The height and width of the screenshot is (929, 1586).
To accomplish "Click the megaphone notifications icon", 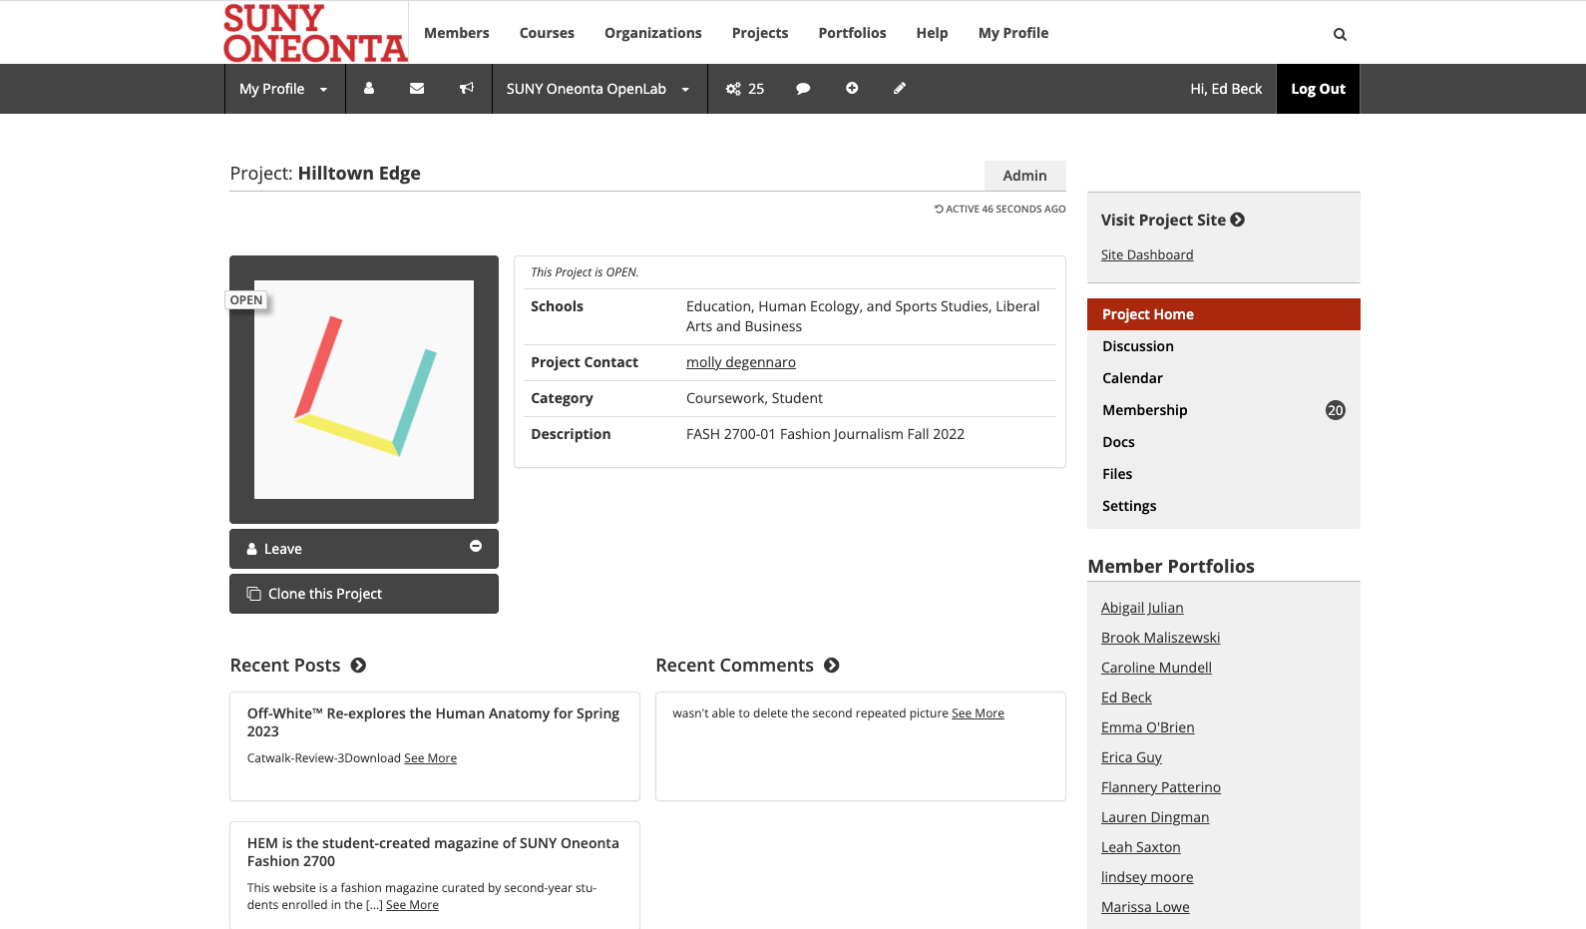I will 466,89.
